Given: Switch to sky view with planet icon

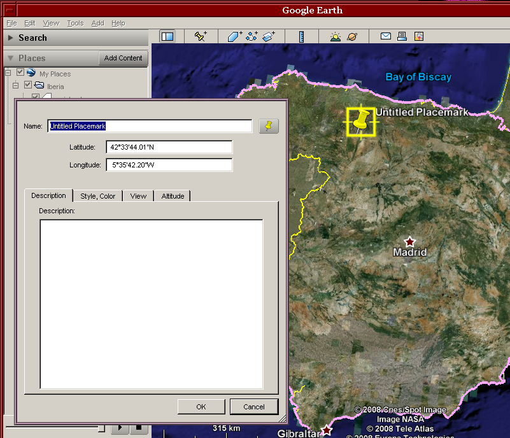Looking at the screenshot, I should point(352,37).
